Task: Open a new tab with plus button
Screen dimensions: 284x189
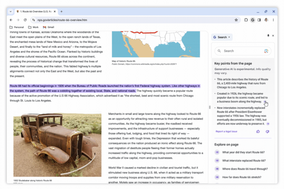Action: coord(62,11)
